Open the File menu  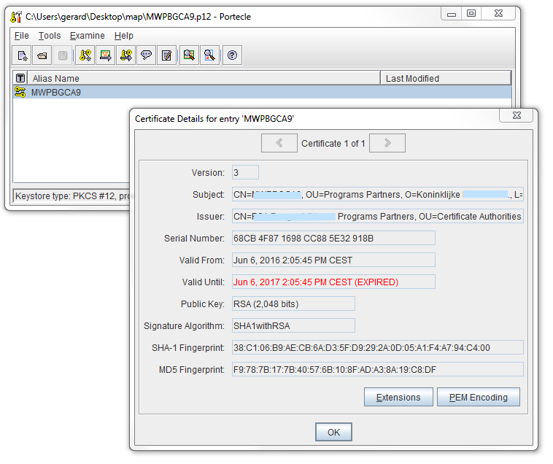point(21,36)
